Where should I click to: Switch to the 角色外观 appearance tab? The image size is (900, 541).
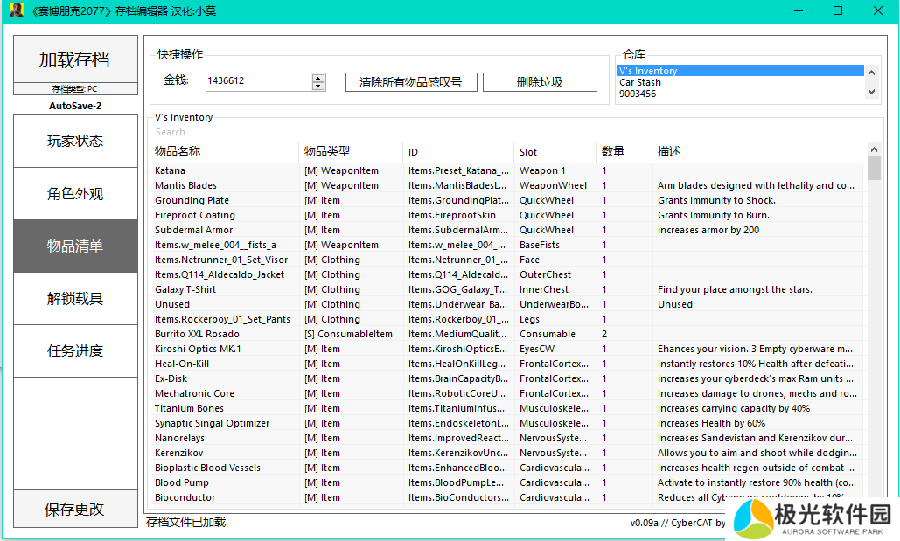[75, 193]
